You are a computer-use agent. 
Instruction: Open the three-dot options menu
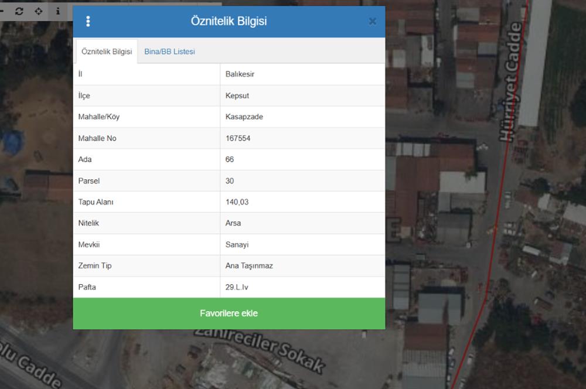click(88, 21)
